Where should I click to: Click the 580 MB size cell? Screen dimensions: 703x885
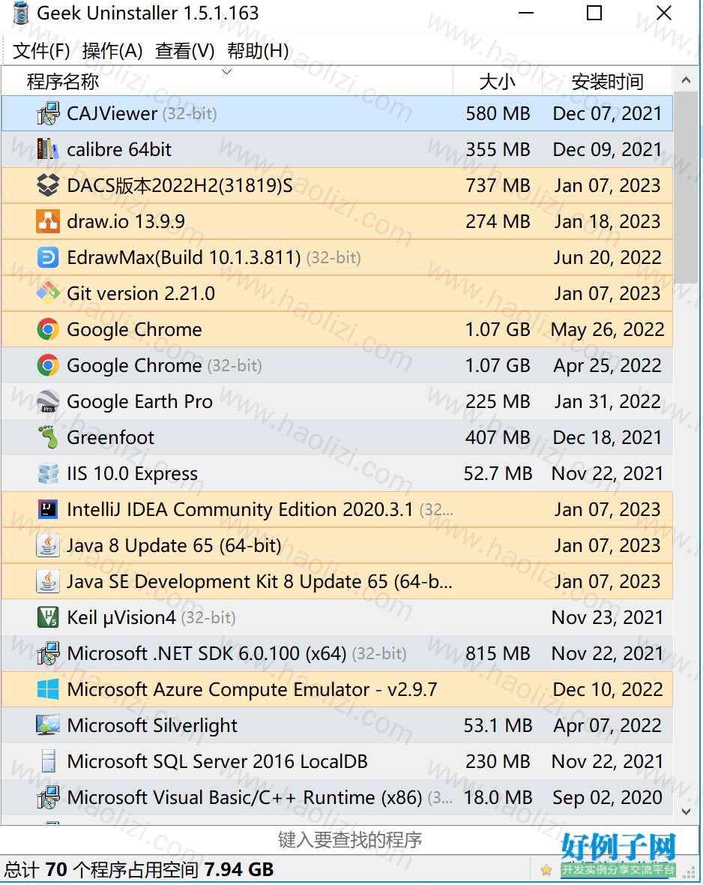498,113
